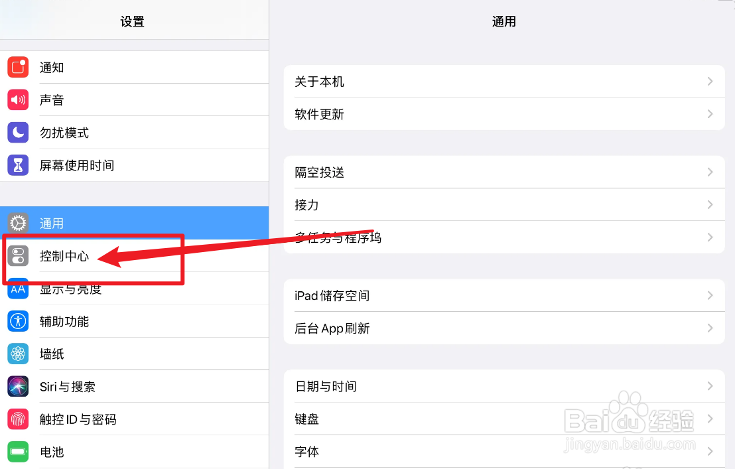
Task: Select 通用 in the settings sidebar
Action: [133, 224]
